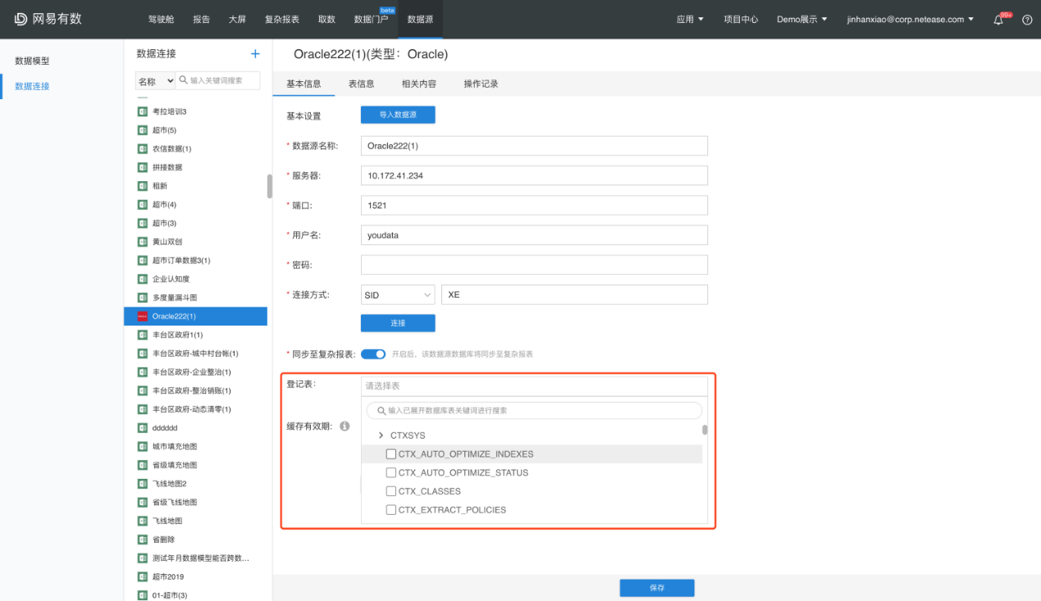
Task: Check the CTX_AUTO_OPTIMIZE_INDEXES checkbox
Action: [x=391, y=454]
